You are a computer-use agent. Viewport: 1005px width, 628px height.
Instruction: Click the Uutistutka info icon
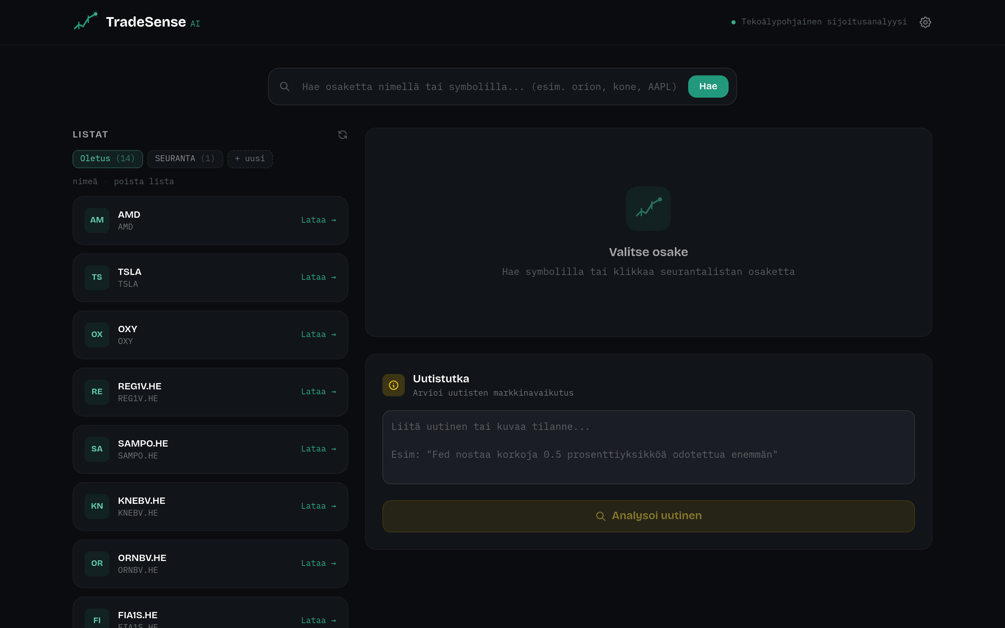point(393,385)
